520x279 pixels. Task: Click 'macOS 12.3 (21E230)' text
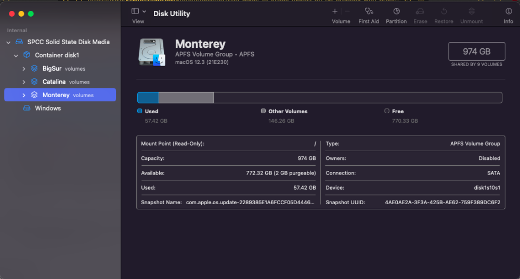(x=202, y=62)
